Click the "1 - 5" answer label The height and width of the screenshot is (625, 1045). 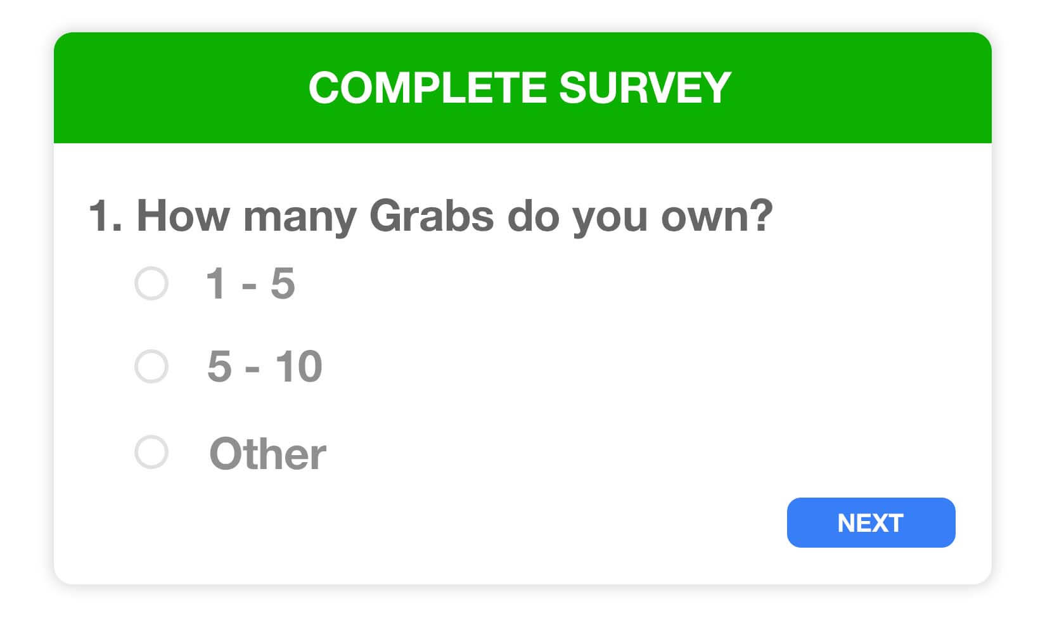coord(250,283)
